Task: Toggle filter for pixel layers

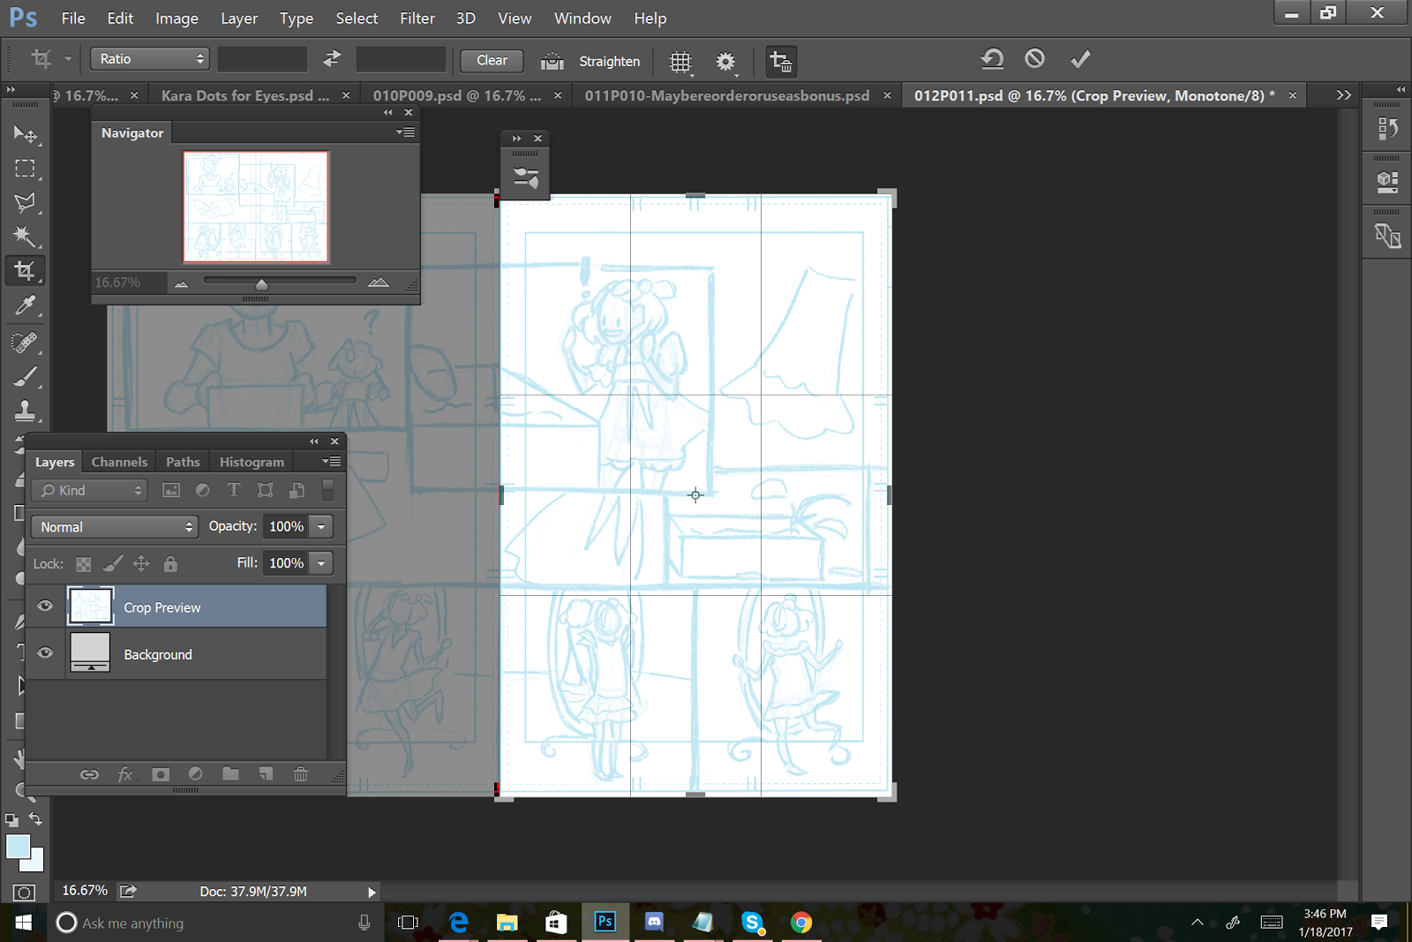Action: 171,490
